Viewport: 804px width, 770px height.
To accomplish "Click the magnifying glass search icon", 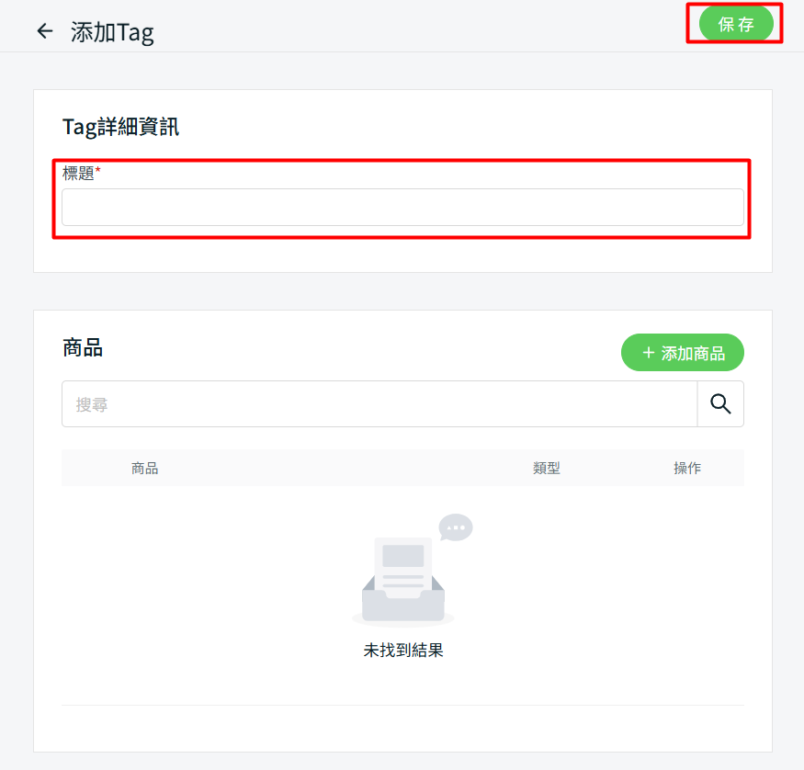I will pyautogui.click(x=720, y=404).
